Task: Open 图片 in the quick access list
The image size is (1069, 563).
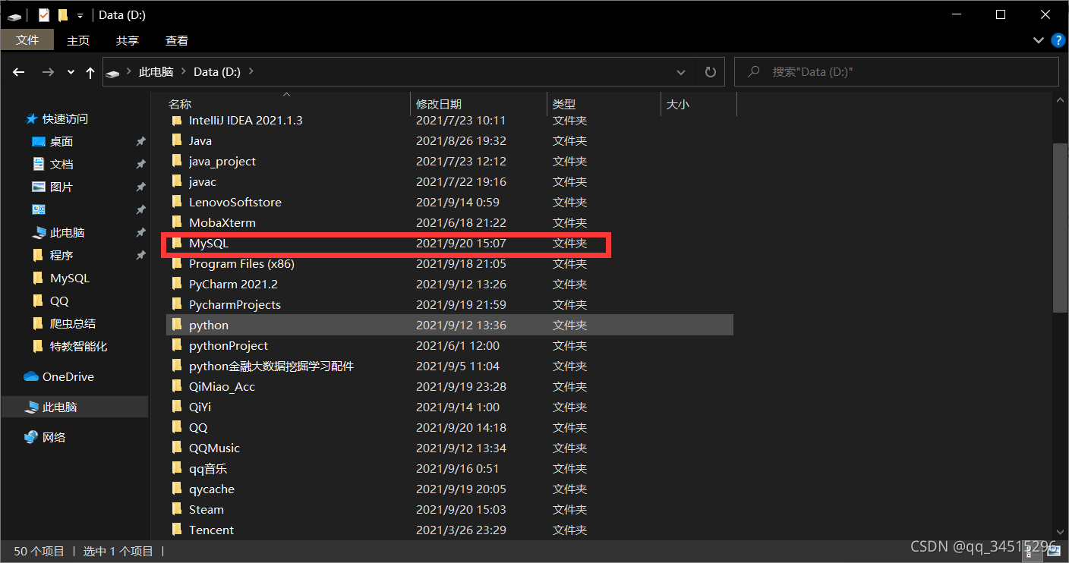Action: click(61, 187)
